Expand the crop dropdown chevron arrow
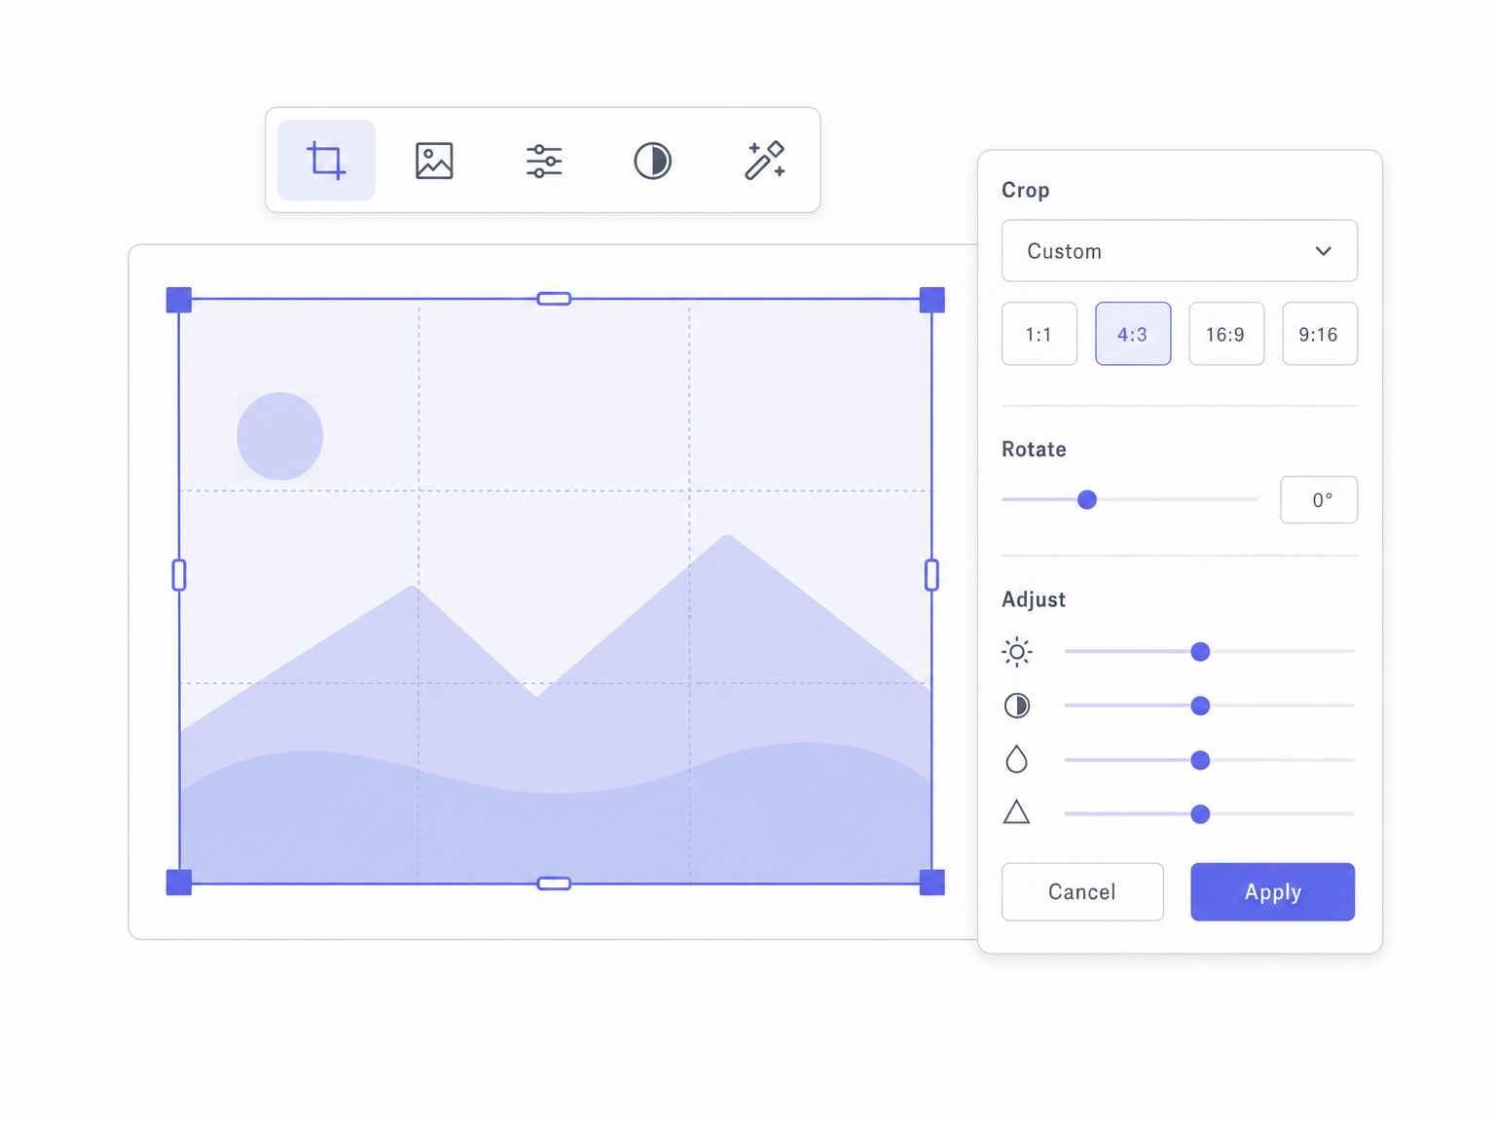 [1324, 251]
